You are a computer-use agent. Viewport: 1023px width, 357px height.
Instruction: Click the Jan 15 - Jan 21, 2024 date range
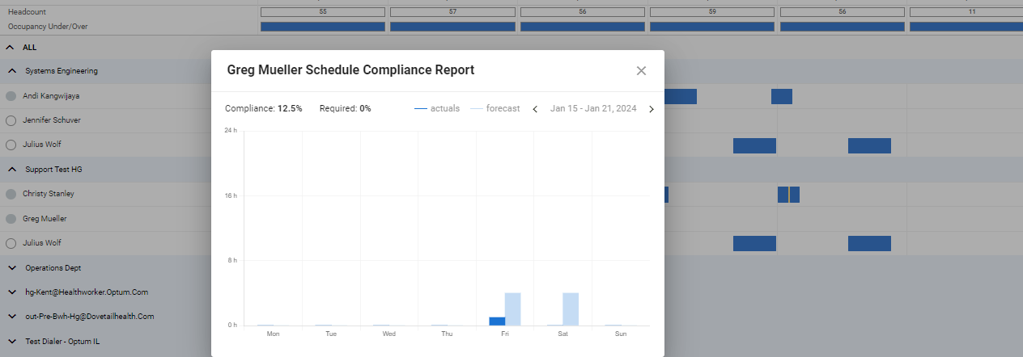(x=592, y=108)
